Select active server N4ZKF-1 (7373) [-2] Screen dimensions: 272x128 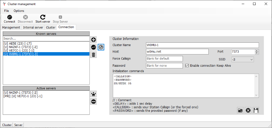click(46, 92)
